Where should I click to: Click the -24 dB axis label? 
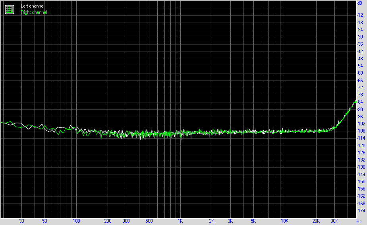(360, 30)
